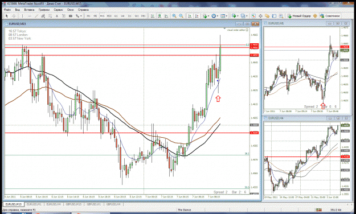Click the chart shift triangle marker
Viewport: 356px width, 214px height.
224,28
